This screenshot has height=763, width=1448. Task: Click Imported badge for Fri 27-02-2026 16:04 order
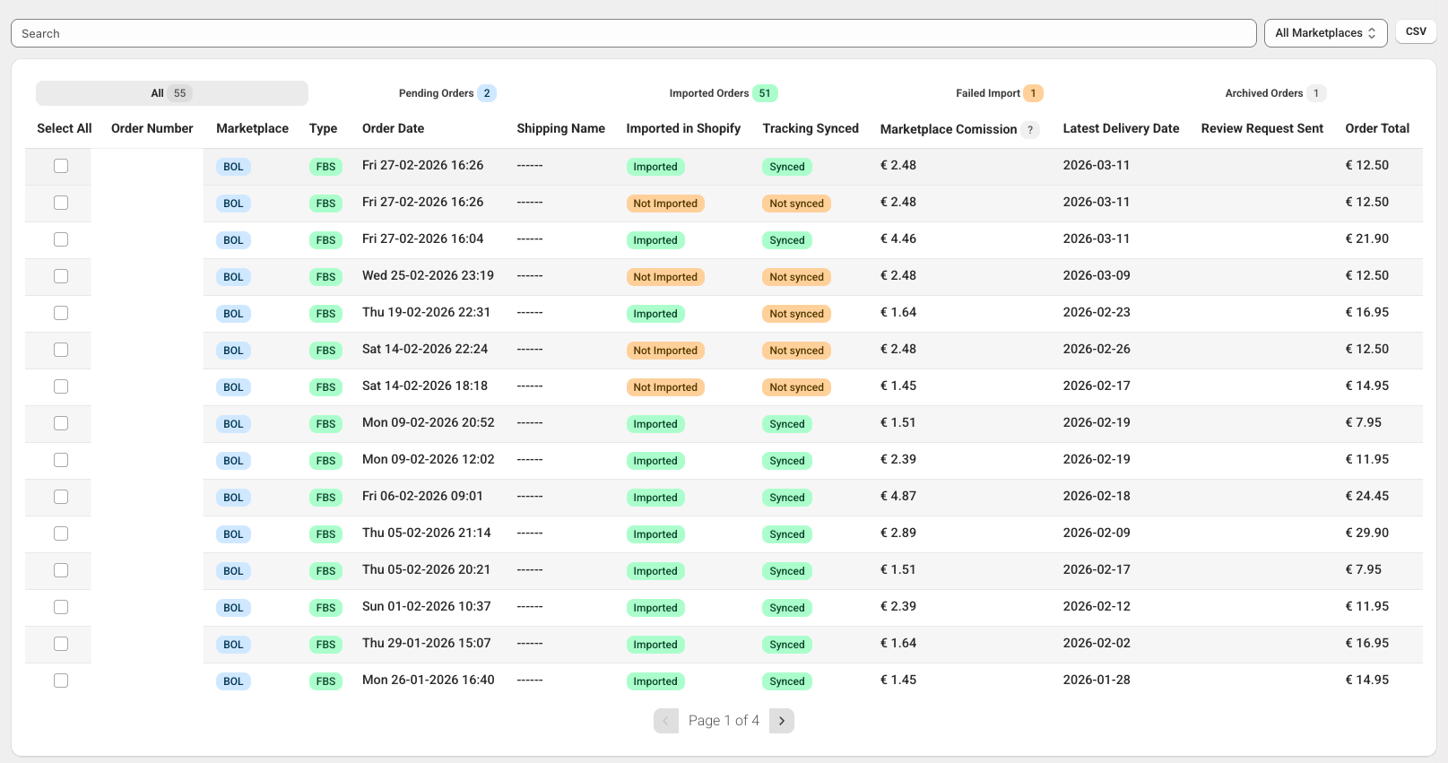click(655, 240)
